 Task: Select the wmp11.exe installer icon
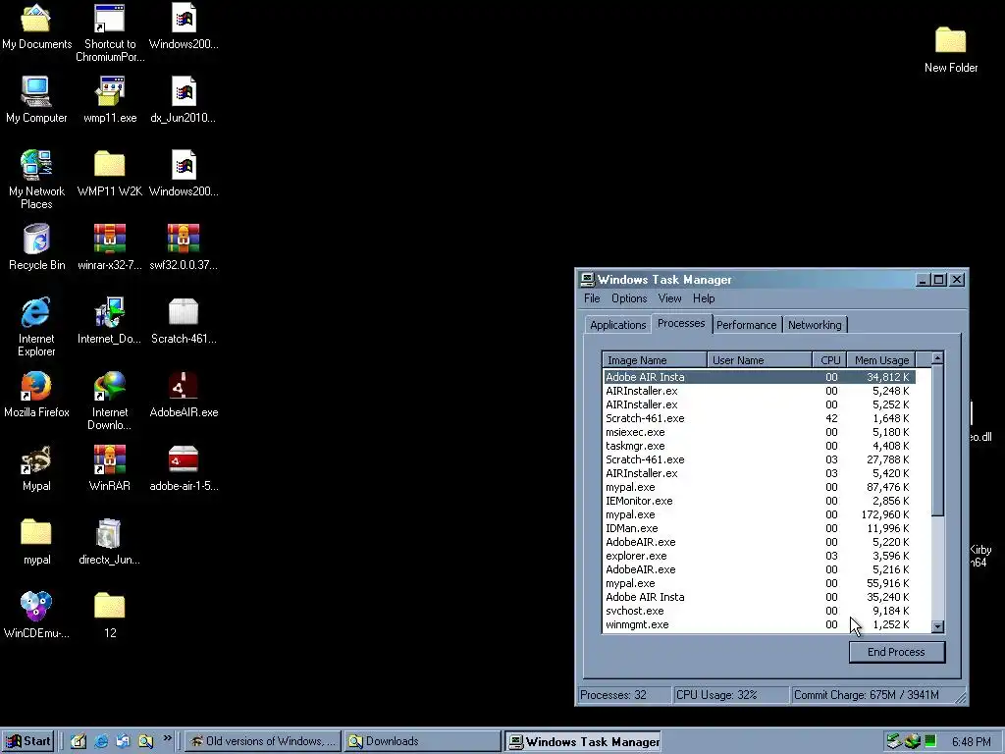[x=110, y=99]
